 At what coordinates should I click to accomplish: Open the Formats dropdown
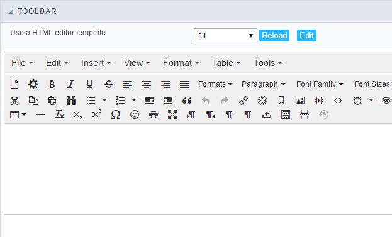pyautogui.click(x=215, y=84)
